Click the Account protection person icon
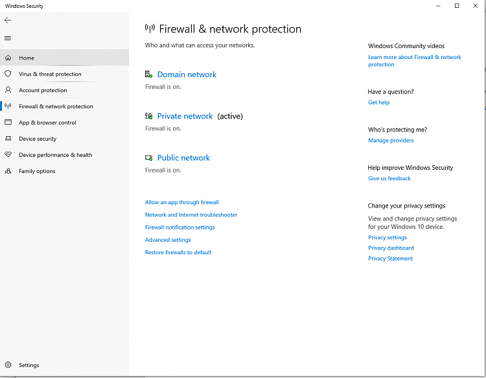 [x=8, y=90]
